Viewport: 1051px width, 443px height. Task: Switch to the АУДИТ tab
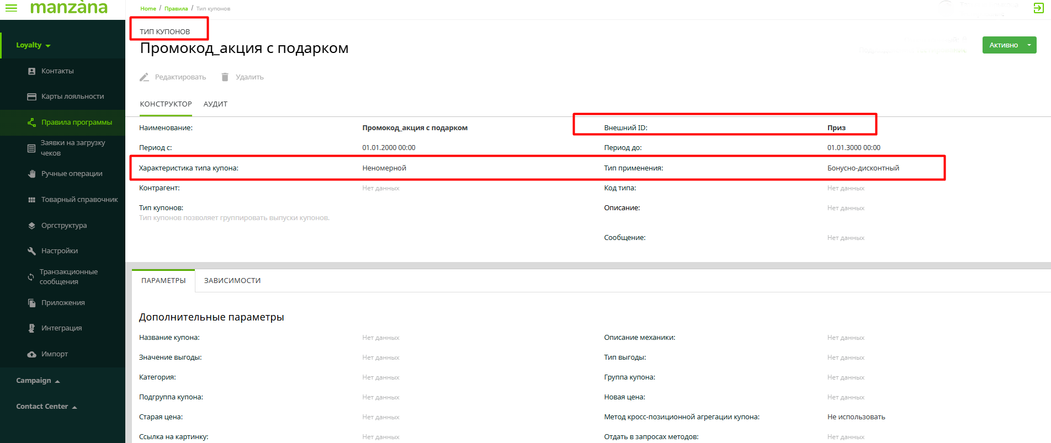click(x=215, y=104)
